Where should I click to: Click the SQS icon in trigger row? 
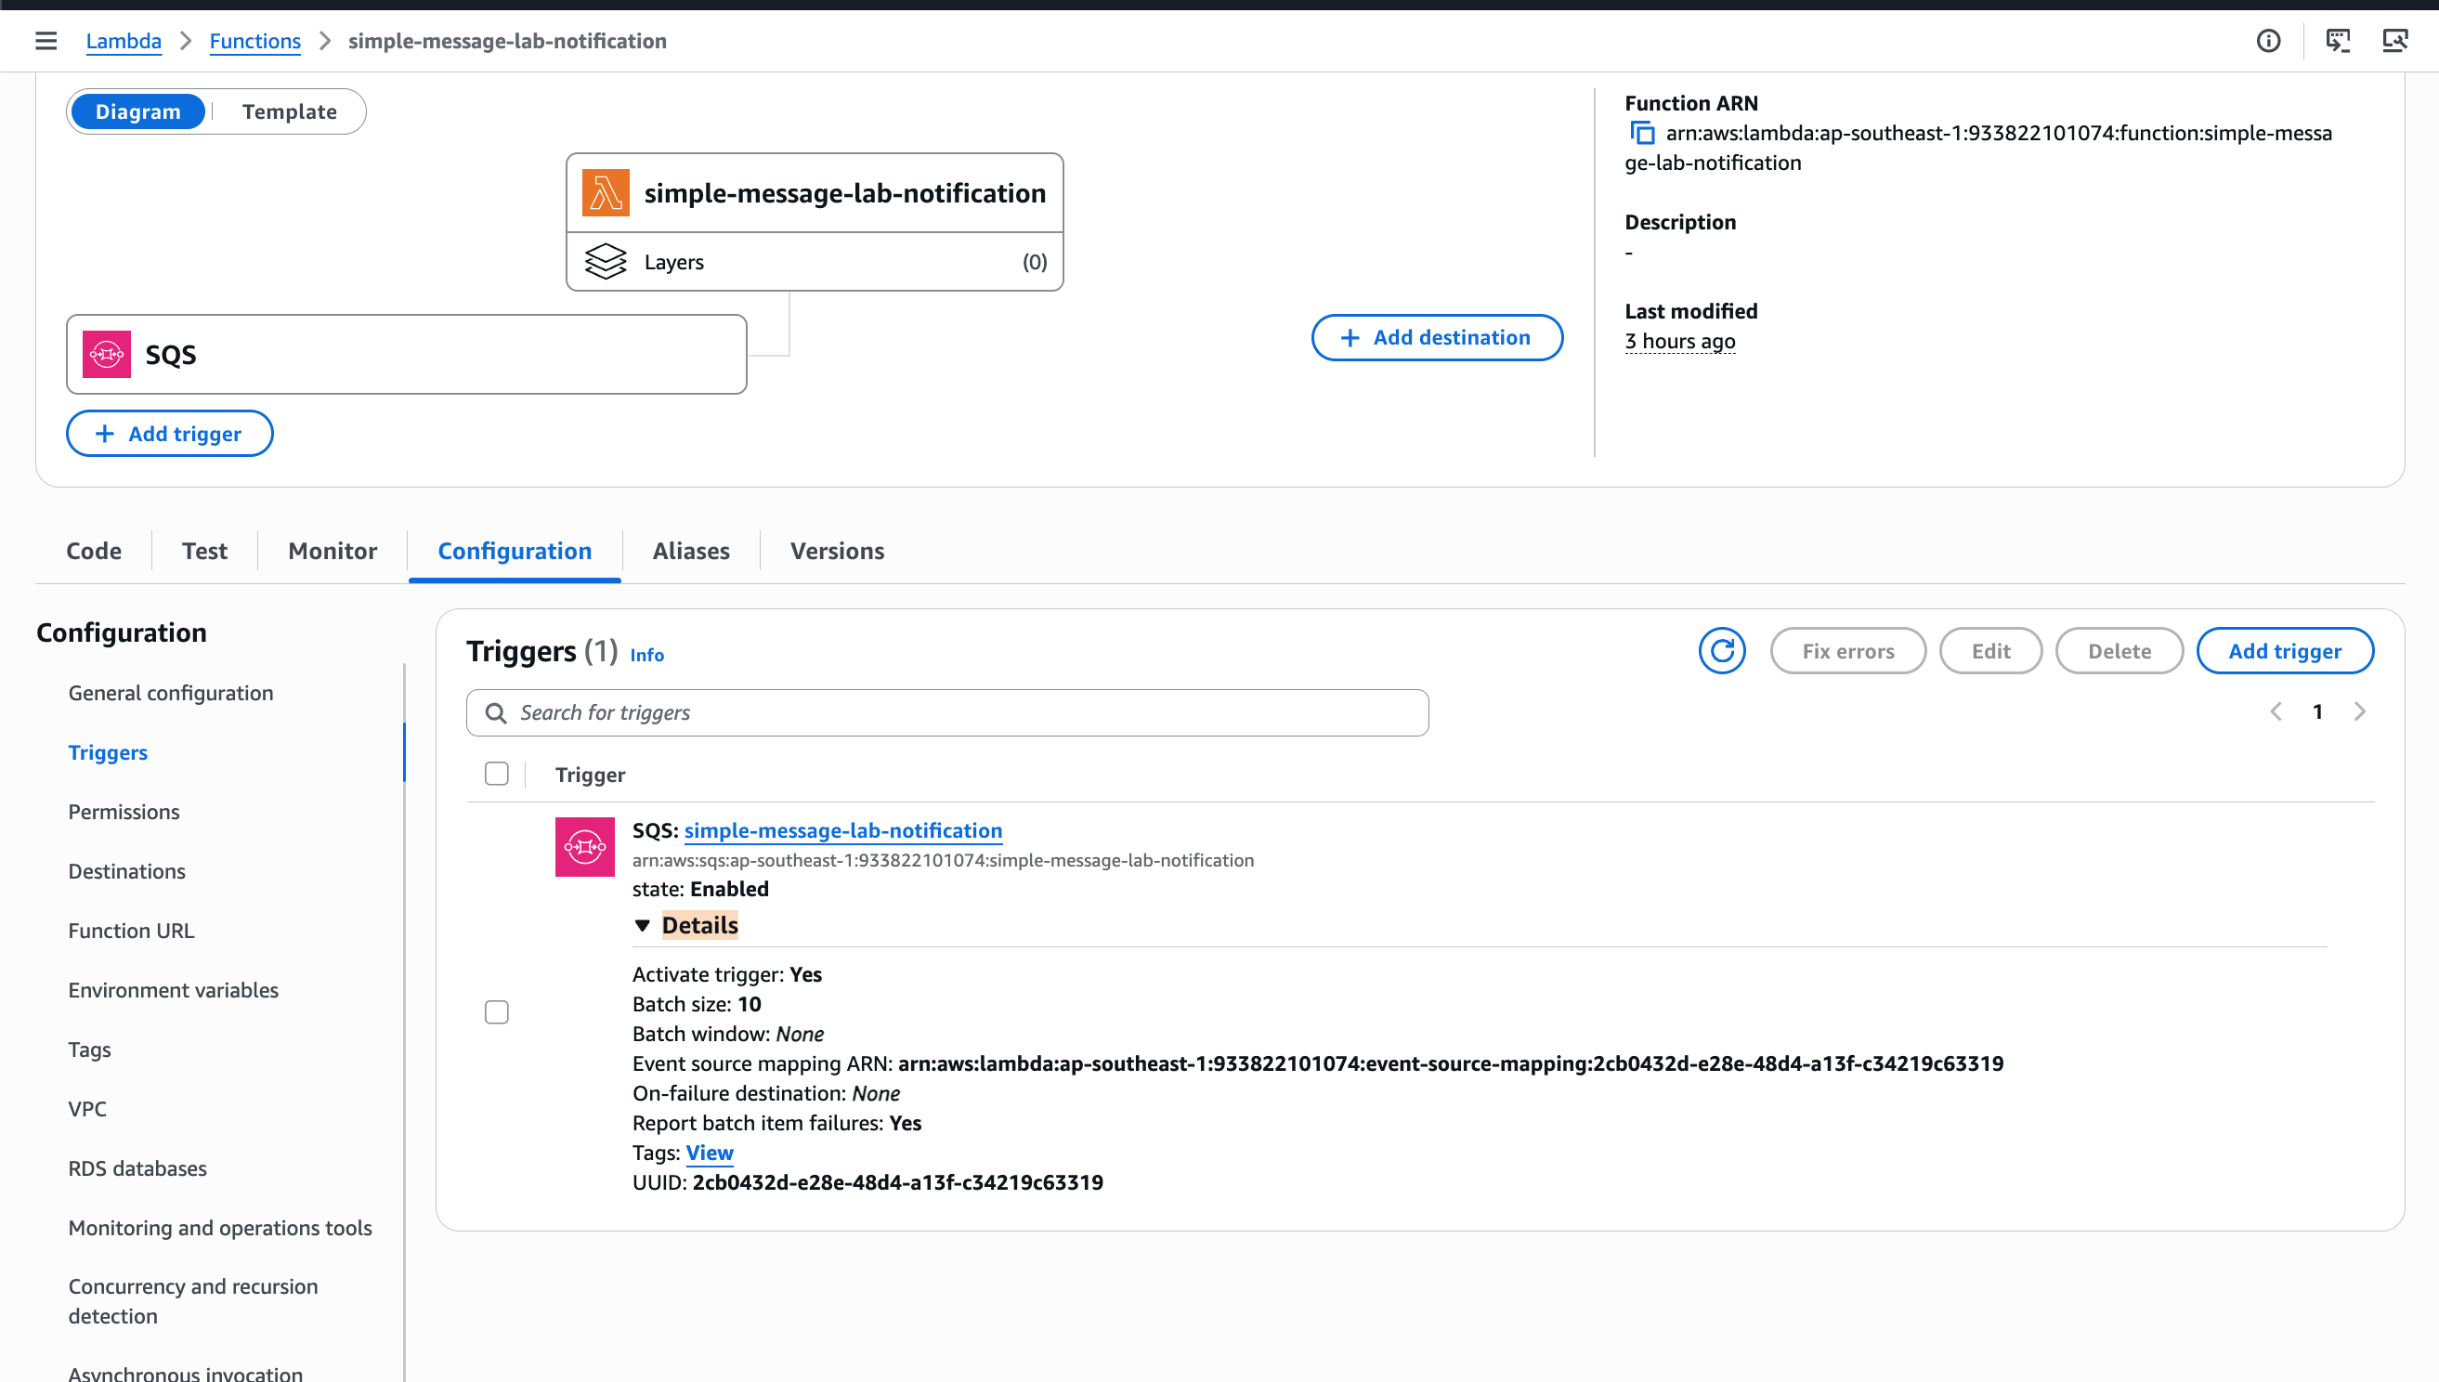click(584, 847)
